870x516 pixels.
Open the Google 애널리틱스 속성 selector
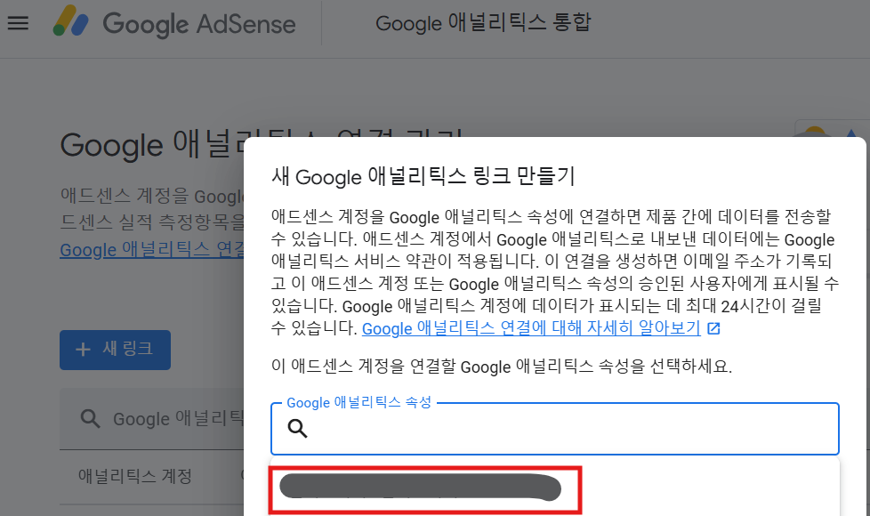pos(553,429)
